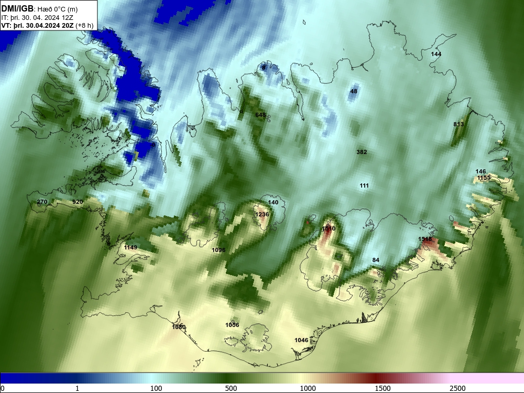Click the 1000 label on the color scale
Screen dimensions: 524x393
point(308,388)
